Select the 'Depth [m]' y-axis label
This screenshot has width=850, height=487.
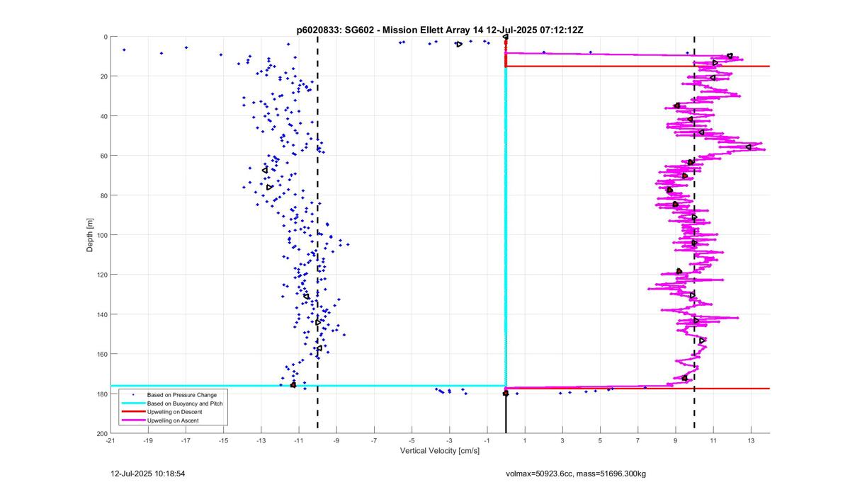tap(90, 235)
